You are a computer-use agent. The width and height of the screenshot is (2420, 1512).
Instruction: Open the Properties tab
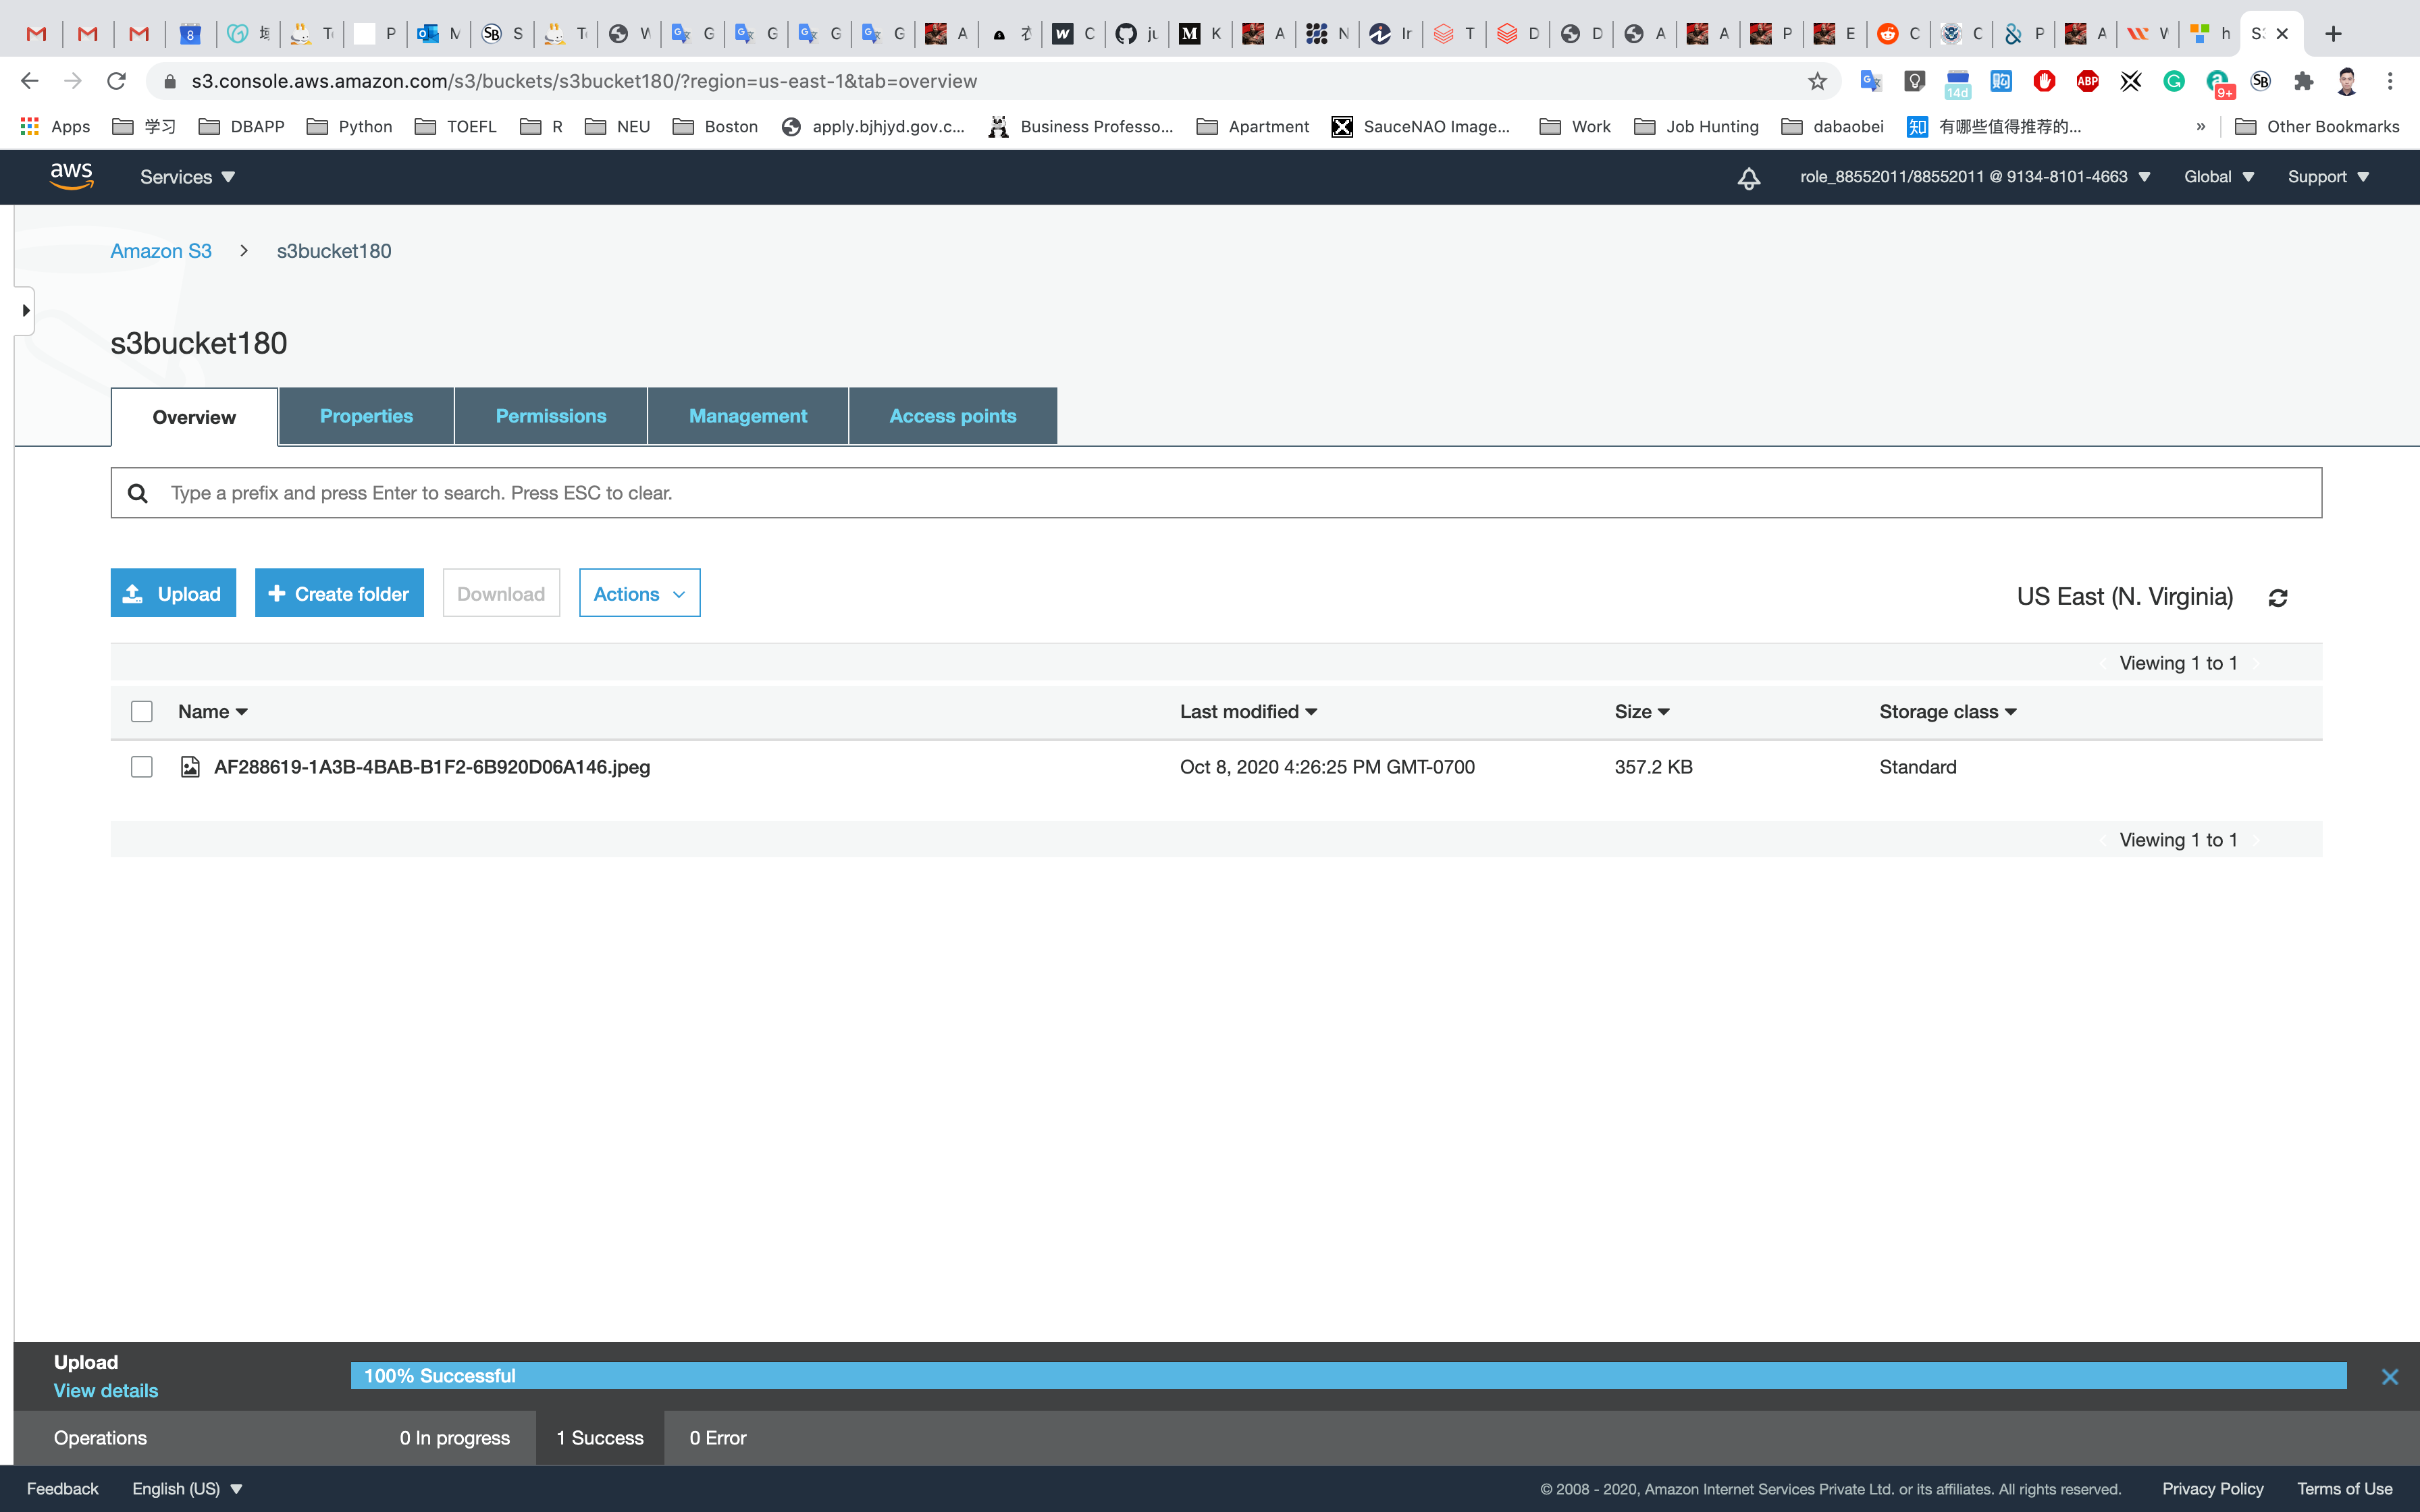(x=366, y=416)
